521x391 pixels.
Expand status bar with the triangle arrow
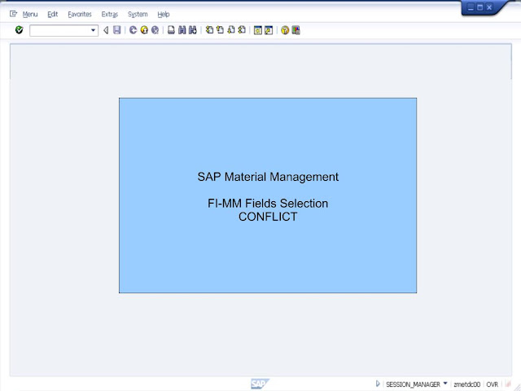point(378,384)
